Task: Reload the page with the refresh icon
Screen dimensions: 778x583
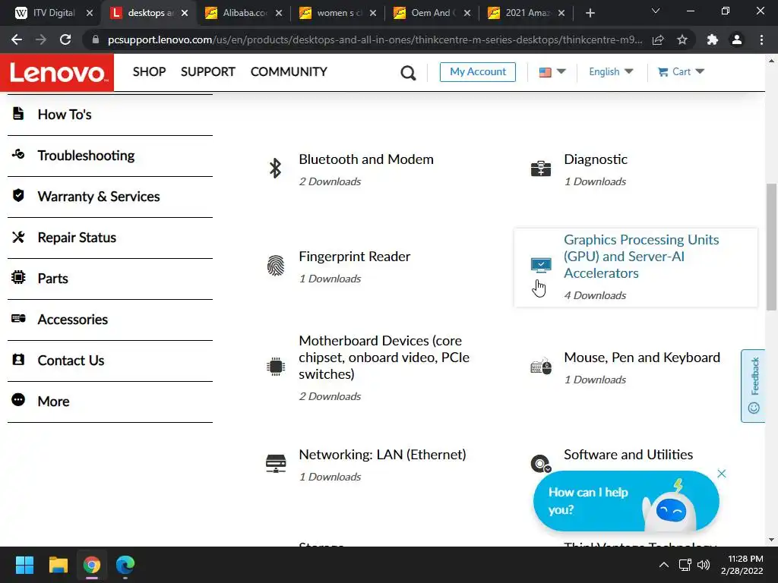Action: pyautogui.click(x=65, y=39)
